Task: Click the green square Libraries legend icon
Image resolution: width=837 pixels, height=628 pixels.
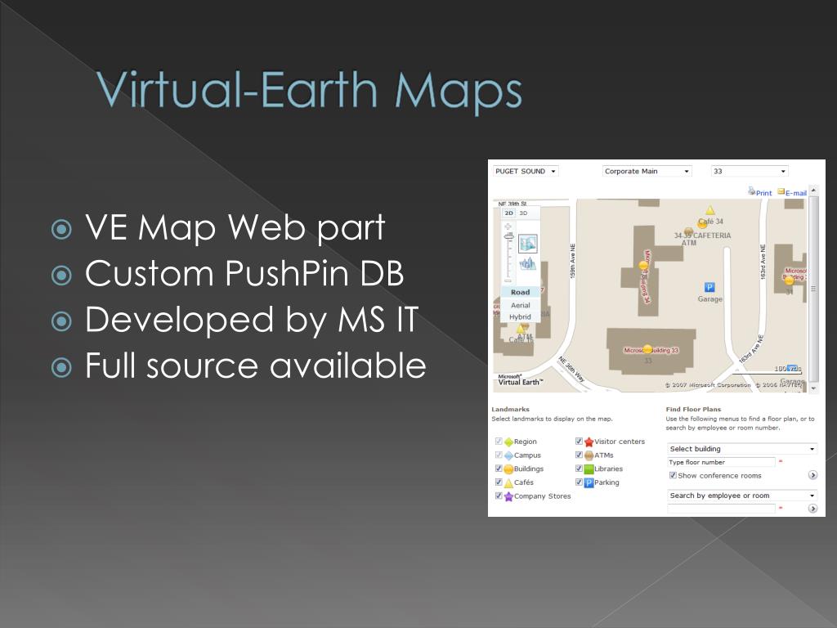Action: pyautogui.click(x=589, y=469)
